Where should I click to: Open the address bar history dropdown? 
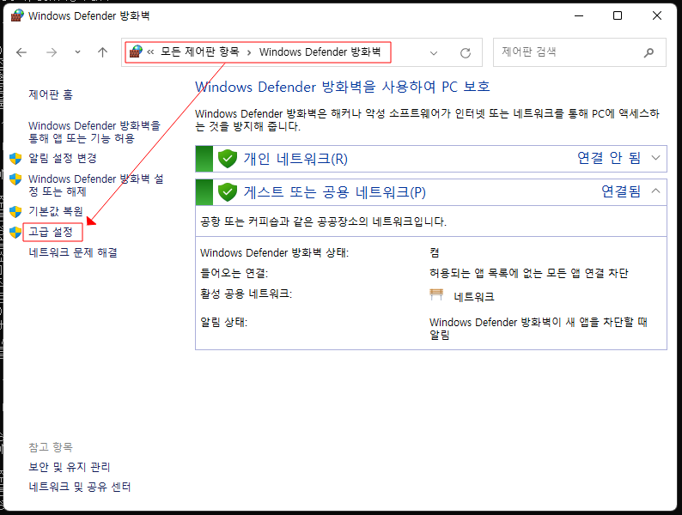point(434,53)
